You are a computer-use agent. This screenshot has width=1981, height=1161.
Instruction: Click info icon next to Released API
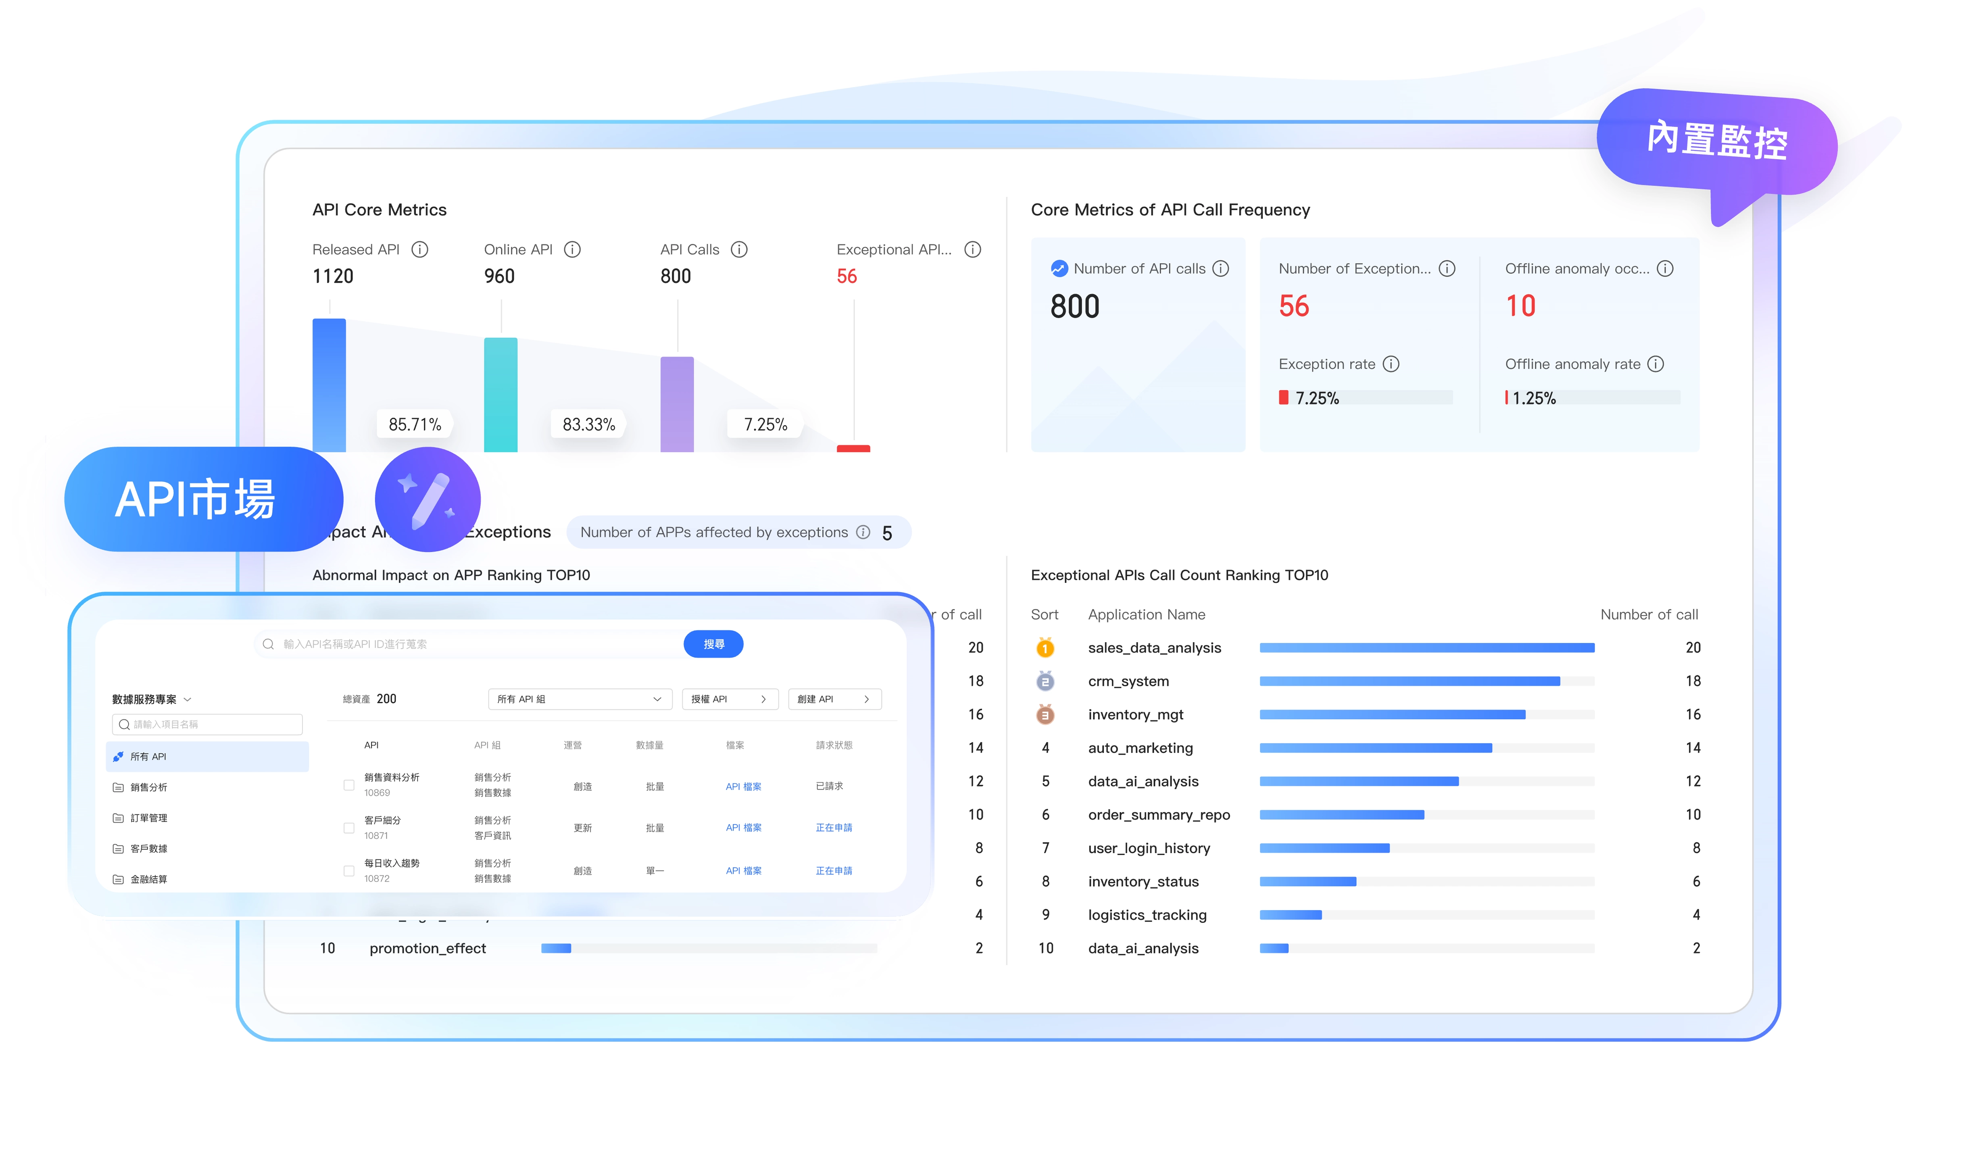pos(420,250)
